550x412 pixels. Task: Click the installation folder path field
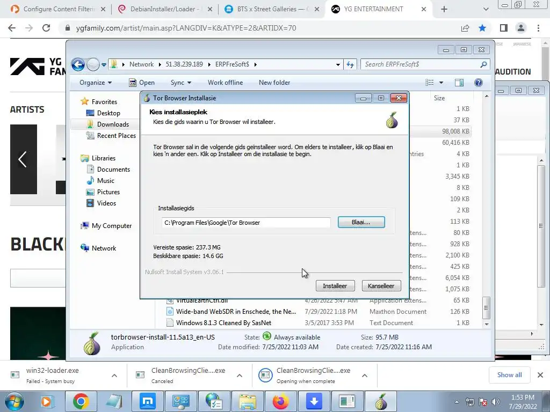(246, 223)
